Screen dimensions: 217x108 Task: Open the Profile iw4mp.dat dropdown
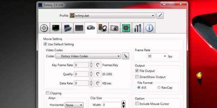pyautogui.click(x=112, y=16)
